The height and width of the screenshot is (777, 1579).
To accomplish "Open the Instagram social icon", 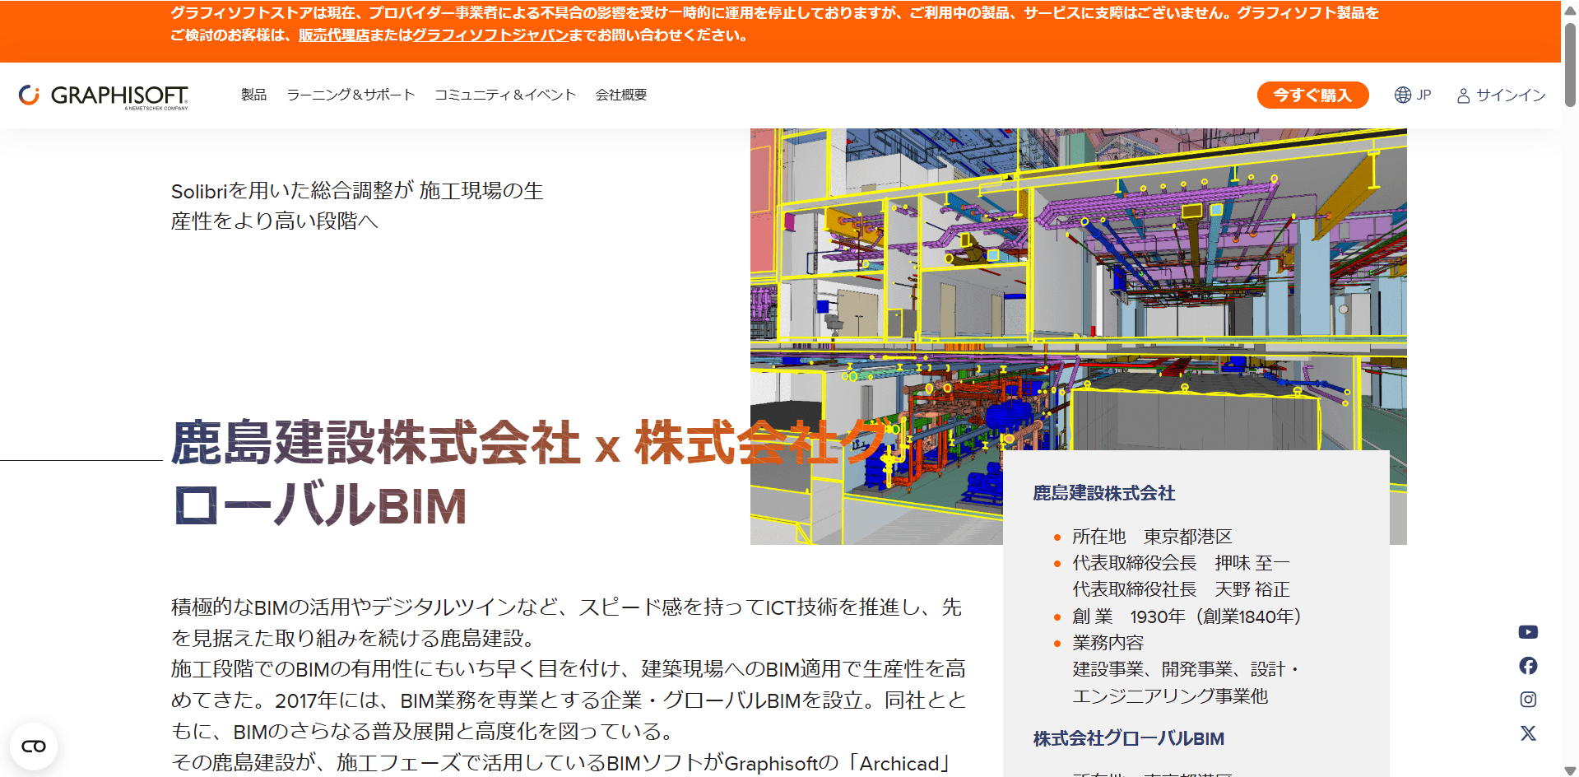I will point(1528,700).
